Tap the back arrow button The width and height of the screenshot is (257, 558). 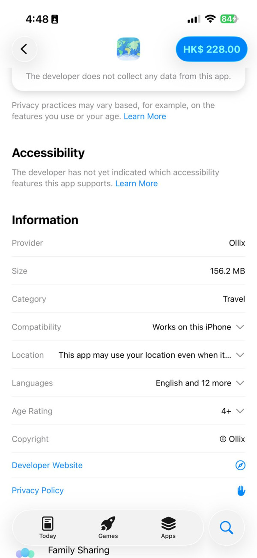point(24,49)
